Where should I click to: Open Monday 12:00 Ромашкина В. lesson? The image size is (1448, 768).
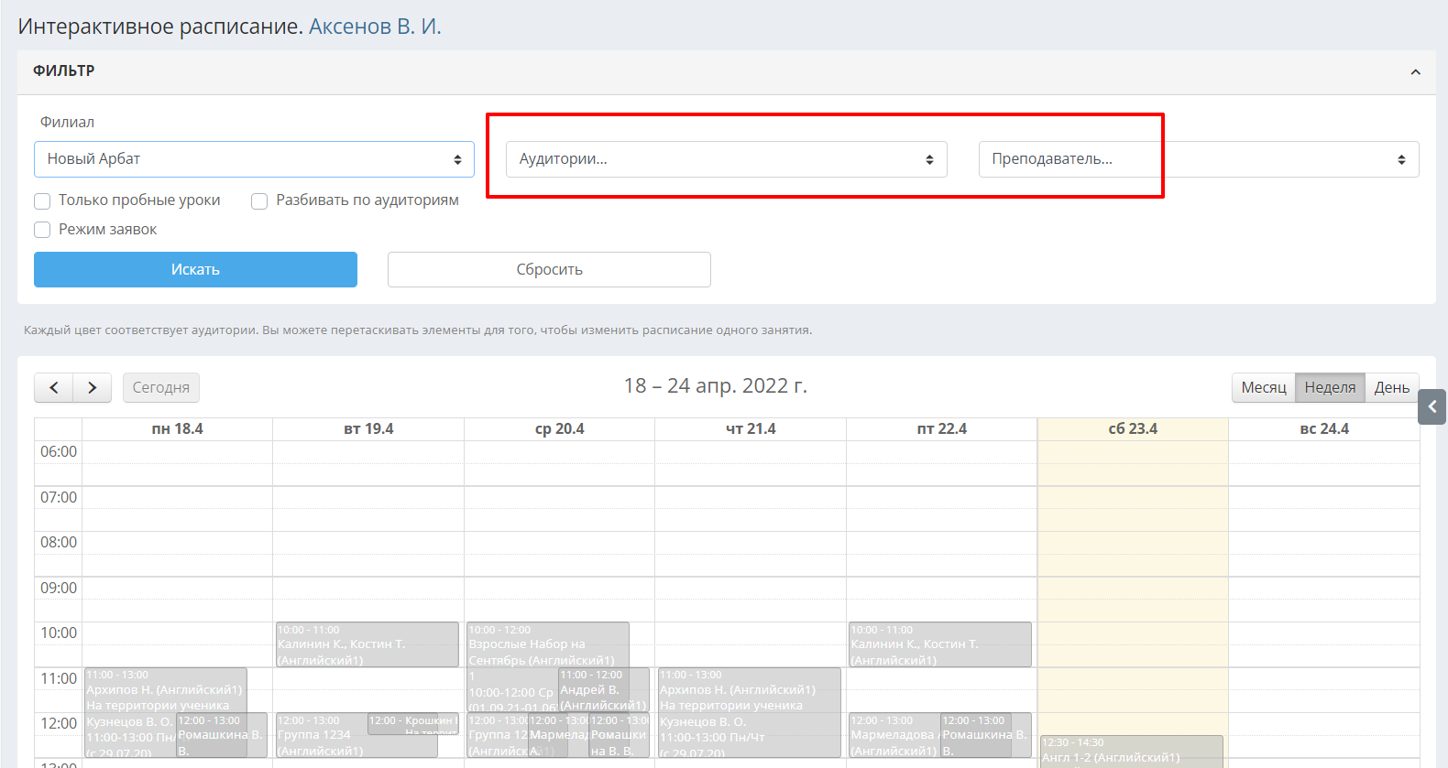(221, 735)
